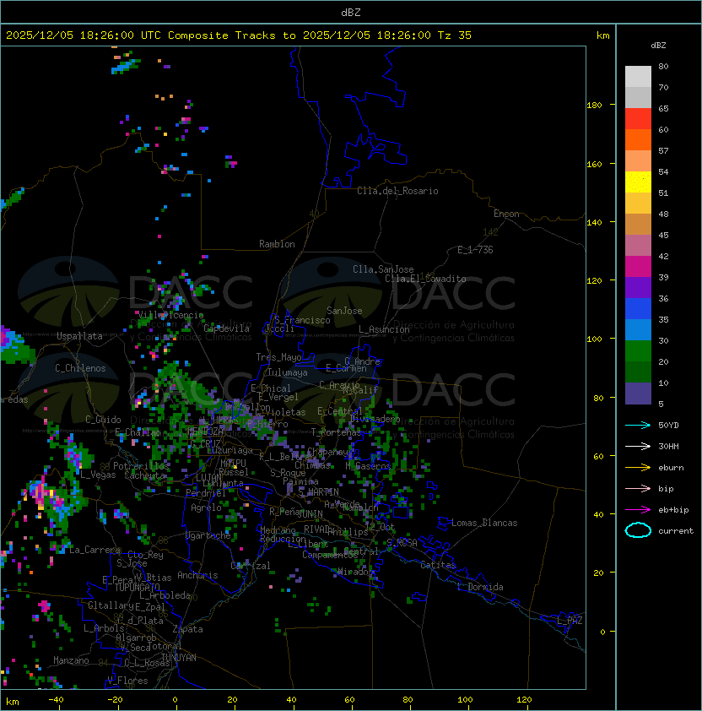Select the amber 48–51 dBZ swatch

[x=638, y=204]
